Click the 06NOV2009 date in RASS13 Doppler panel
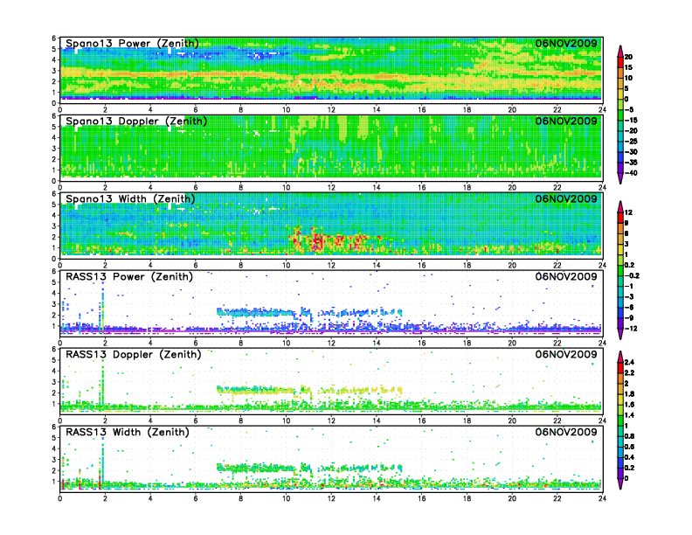This screenshot has height=535, width=692. [x=566, y=354]
